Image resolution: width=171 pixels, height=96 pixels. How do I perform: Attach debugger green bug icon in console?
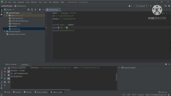(x=5, y=78)
